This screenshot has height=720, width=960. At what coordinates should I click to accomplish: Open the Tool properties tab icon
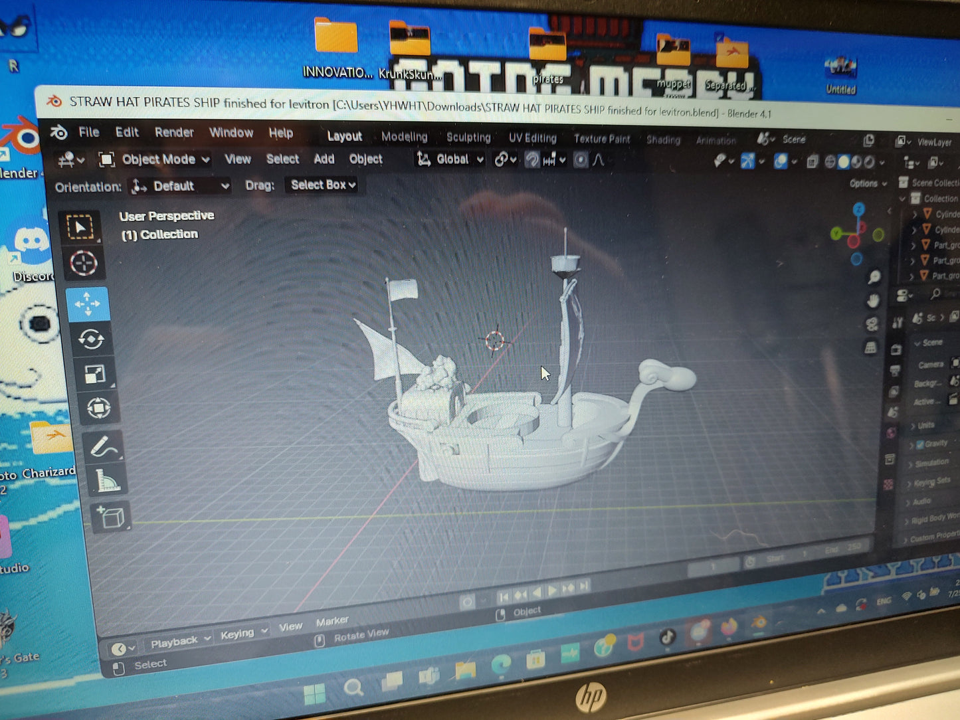tap(898, 323)
